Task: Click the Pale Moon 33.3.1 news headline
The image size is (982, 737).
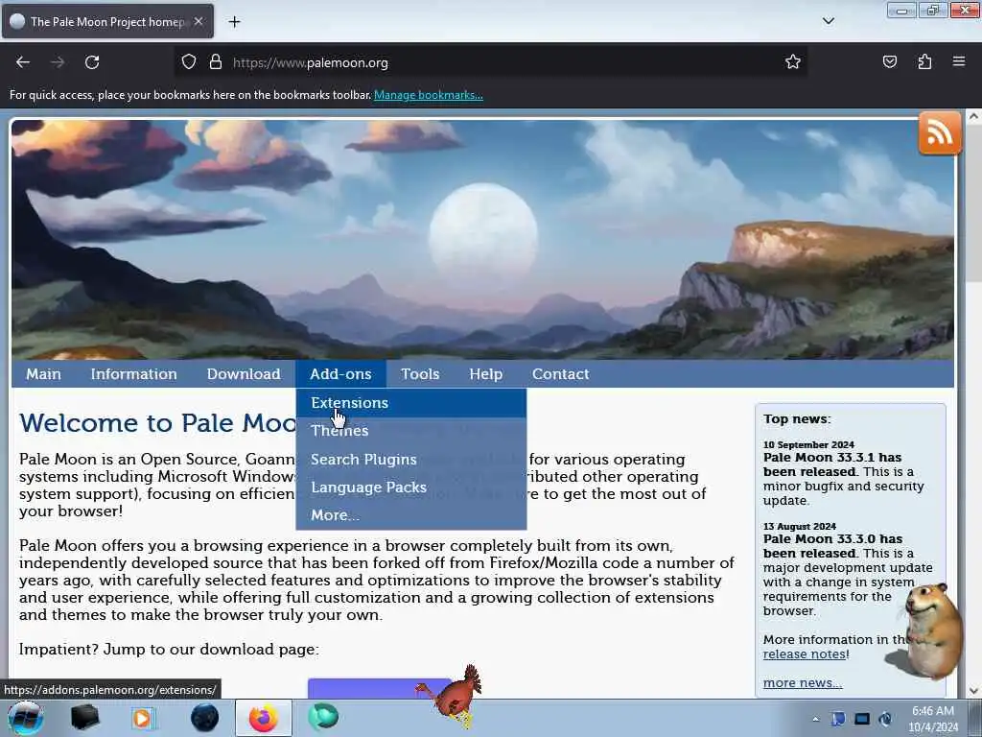Action: pyautogui.click(x=832, y=464)
